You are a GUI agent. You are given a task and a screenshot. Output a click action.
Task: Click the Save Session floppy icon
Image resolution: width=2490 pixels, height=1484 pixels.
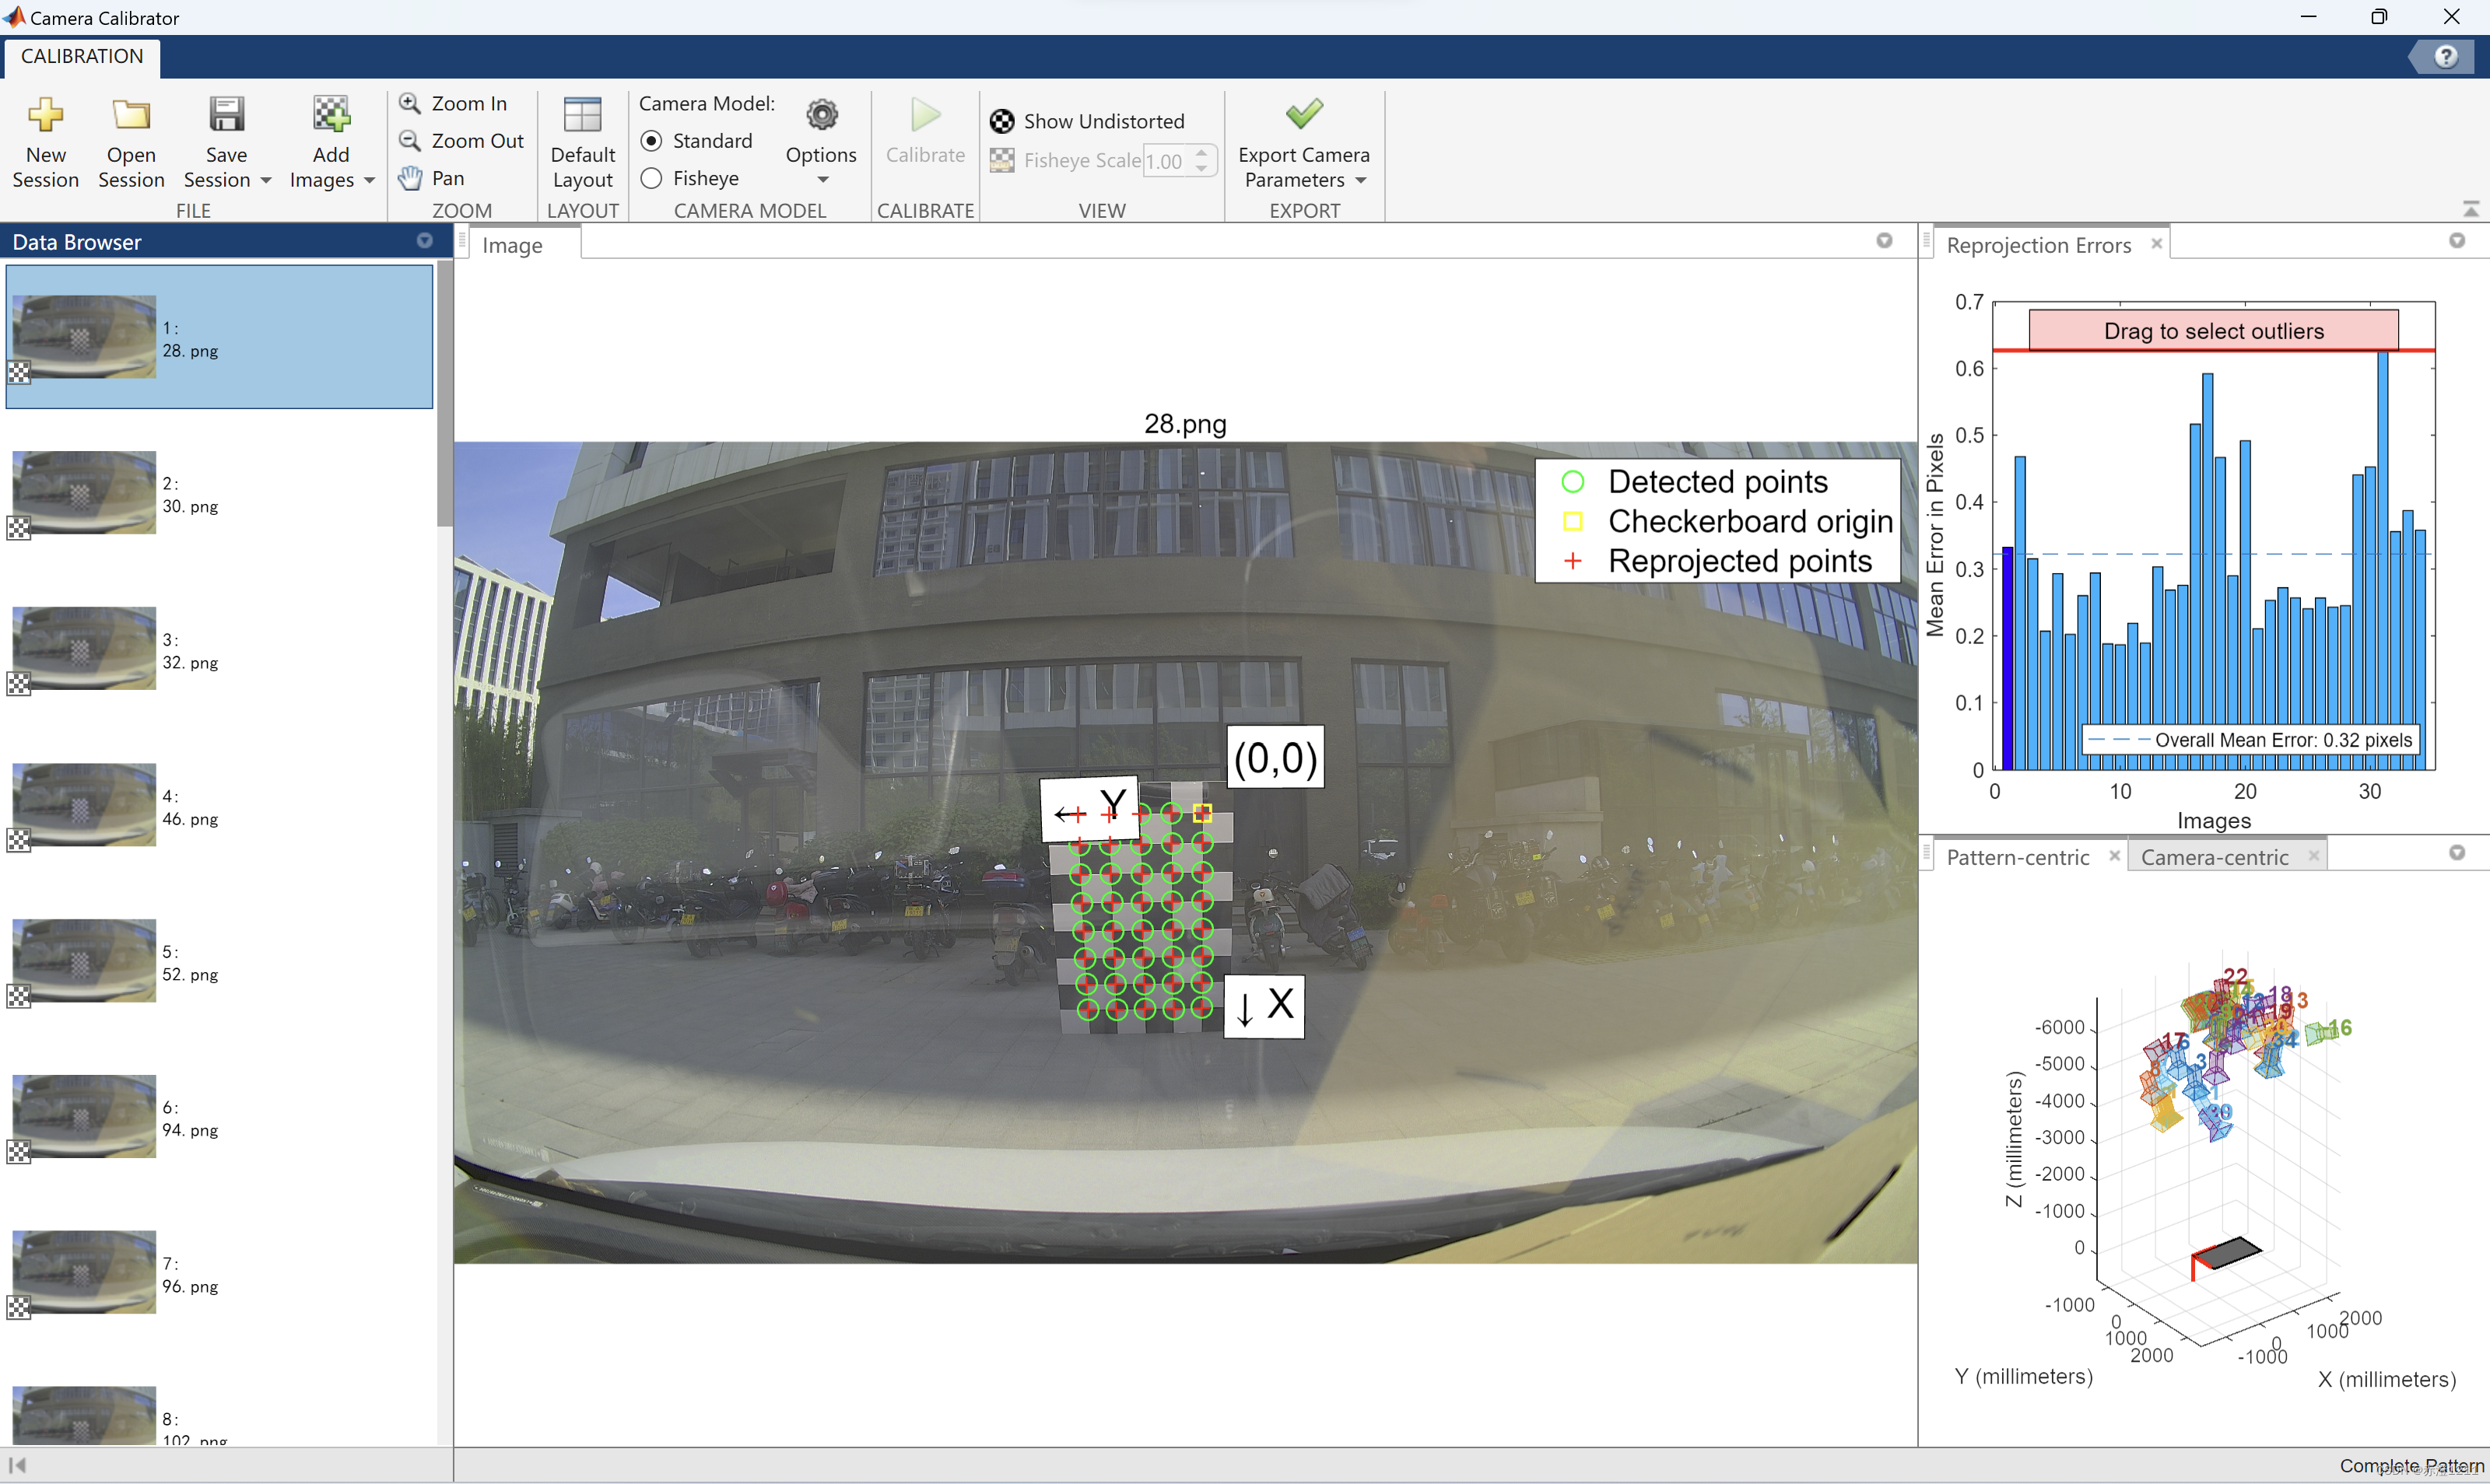click(226, 116)
